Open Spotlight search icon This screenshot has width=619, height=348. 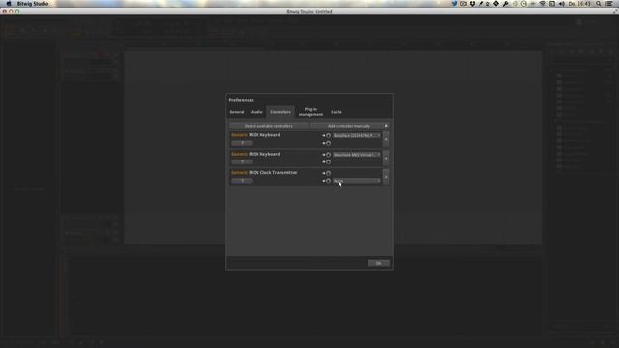tap(599, 4)
